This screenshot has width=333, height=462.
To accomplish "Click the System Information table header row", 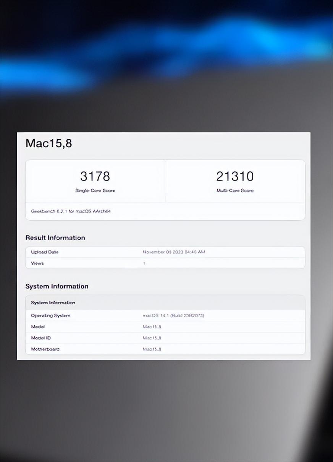I will [x=165, y=303].
